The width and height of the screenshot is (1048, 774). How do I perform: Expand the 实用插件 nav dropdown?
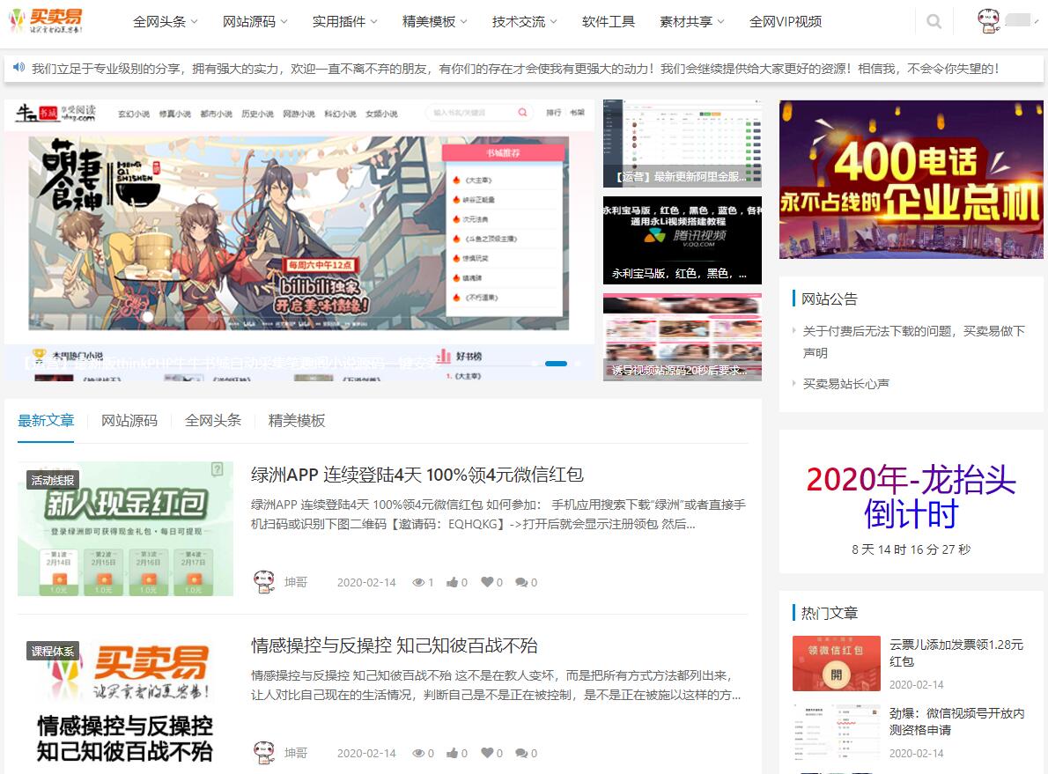pos(374,22)
